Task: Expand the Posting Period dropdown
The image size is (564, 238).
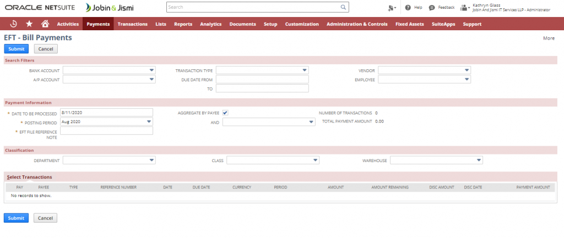Action: tap(149, 121)
